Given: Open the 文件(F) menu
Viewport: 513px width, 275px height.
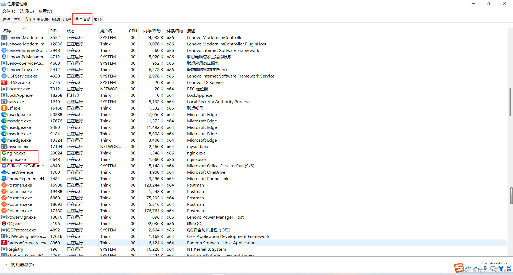Looking at the screenshot, I should pos(9,11).
